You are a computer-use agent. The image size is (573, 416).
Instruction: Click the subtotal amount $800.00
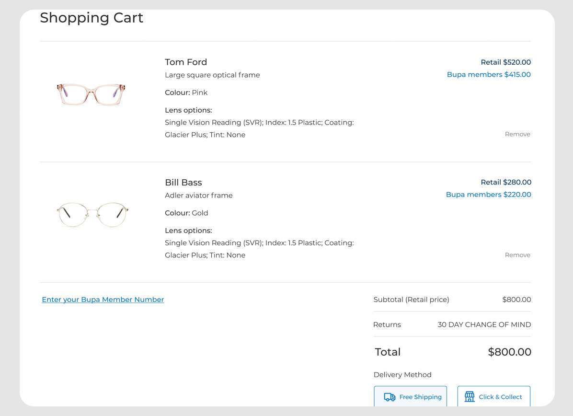click(x=517, y=300)
